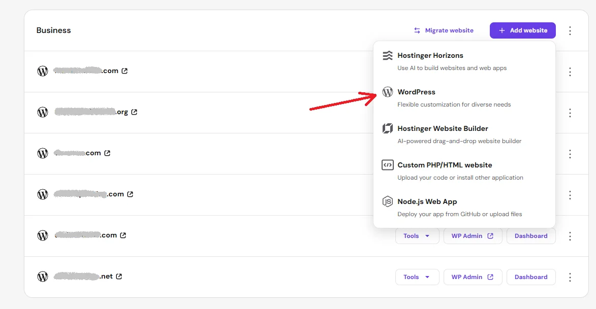Click the Node.js hexagon icon
This screenshot has width=596, height=309.
pyautogui.click(x=388, y=201)
